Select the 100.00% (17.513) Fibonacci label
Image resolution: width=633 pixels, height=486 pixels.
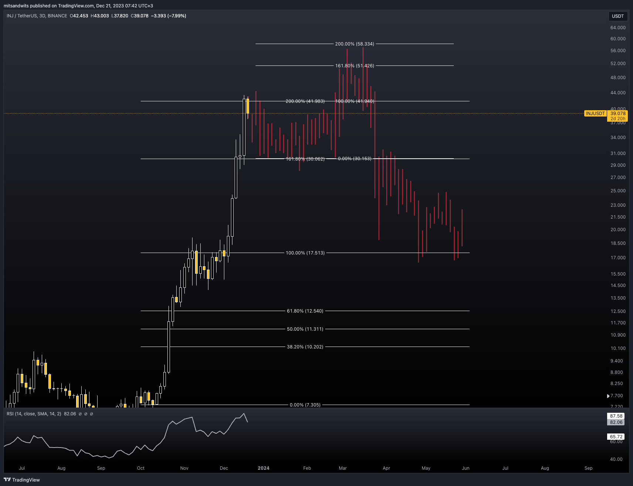click(305, 253)
